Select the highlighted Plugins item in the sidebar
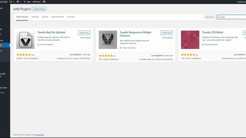 (5, 45)
